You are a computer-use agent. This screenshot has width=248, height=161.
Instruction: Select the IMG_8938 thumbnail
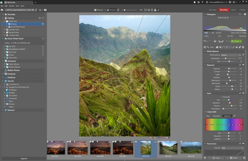(x=56, y=147)
